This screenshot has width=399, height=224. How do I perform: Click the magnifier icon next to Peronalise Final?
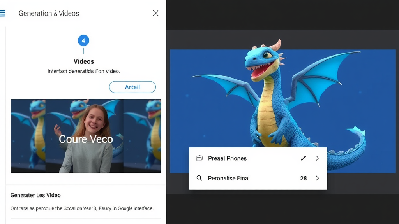(x=199, y=178)
